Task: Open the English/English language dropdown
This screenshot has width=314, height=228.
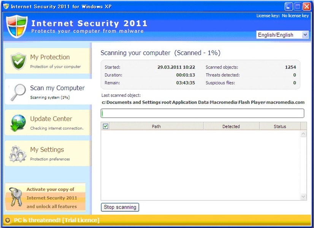Action: (x=282, y=35)
